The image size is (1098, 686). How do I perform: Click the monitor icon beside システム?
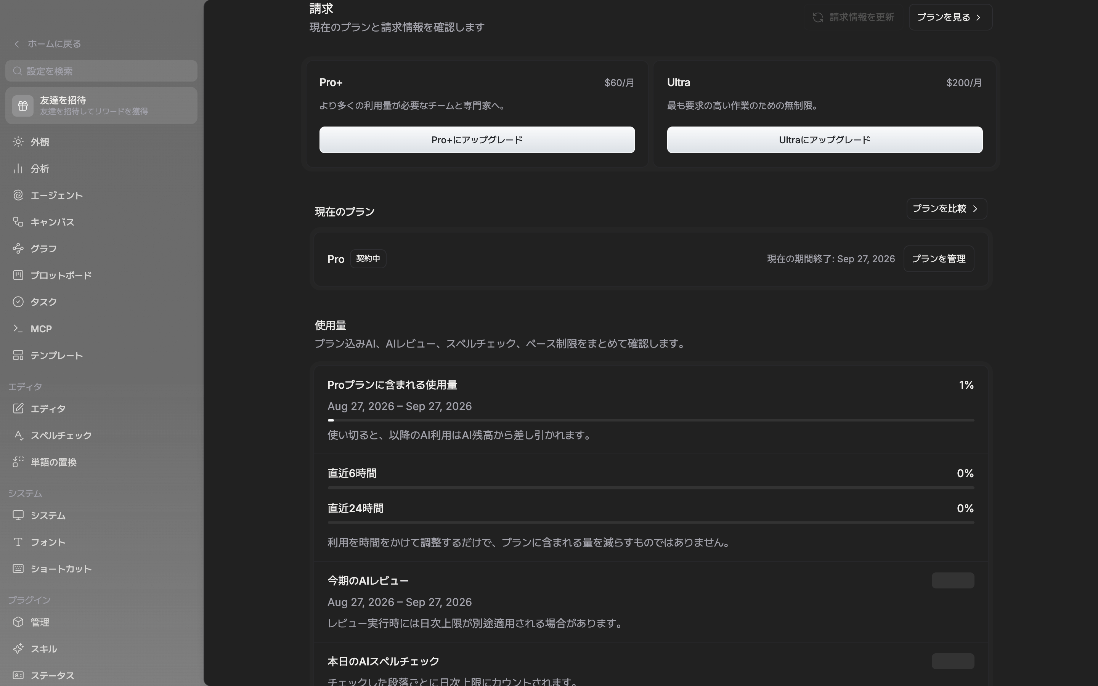18,515
